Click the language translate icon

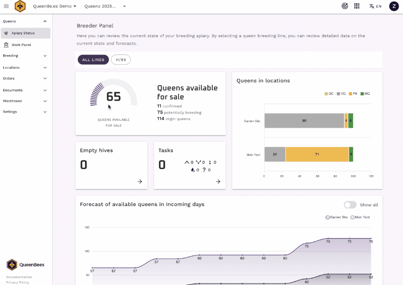372,6
